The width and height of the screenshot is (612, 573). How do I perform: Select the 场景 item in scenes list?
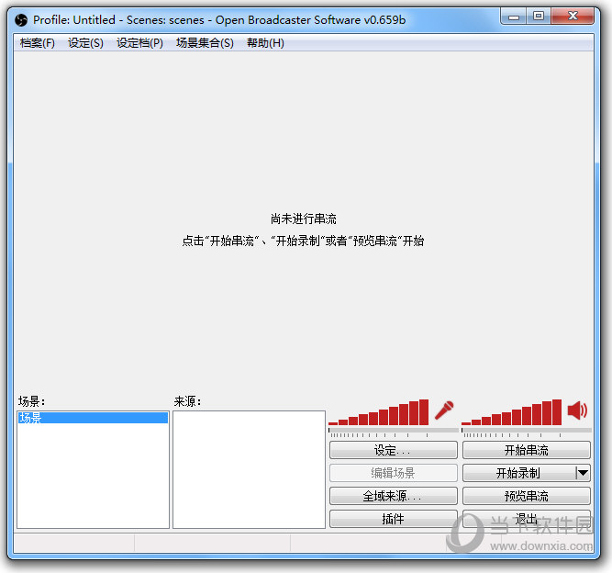tap(92, 418)
